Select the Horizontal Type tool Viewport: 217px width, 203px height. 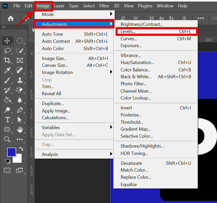coord(7,120)
